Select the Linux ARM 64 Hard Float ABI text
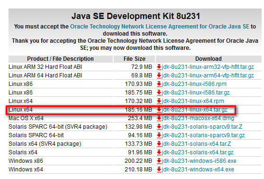This screenshot has height=179, width=264. 45,75
